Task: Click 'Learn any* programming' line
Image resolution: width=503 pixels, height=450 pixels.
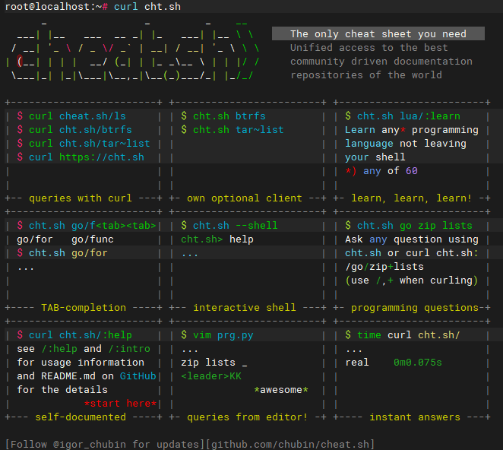Action: 412,130
